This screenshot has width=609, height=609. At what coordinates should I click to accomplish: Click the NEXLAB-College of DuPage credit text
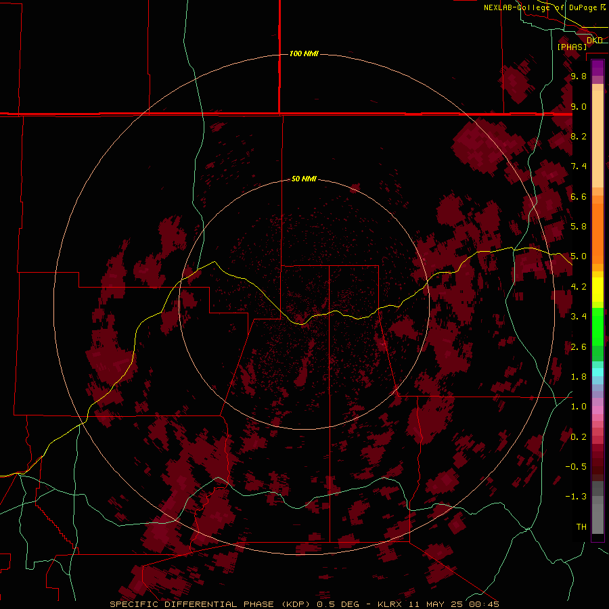(540, 7)
